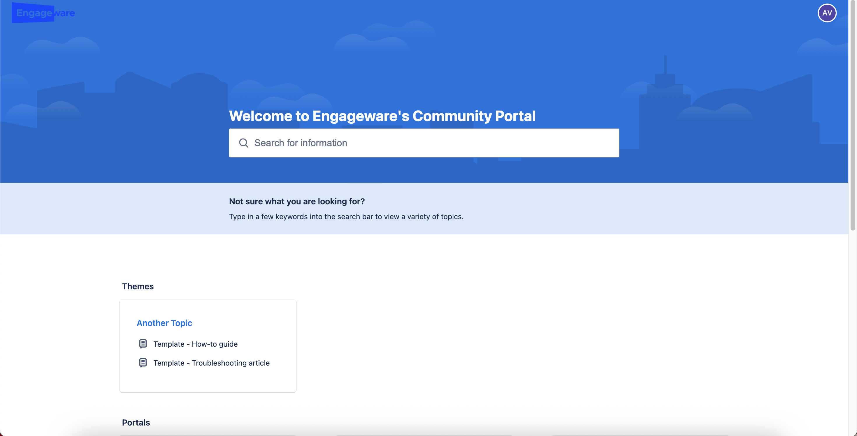Click the Themes section heading
Image resolution: width=857 pixels, height=436 pixels.
coord(138,286)
